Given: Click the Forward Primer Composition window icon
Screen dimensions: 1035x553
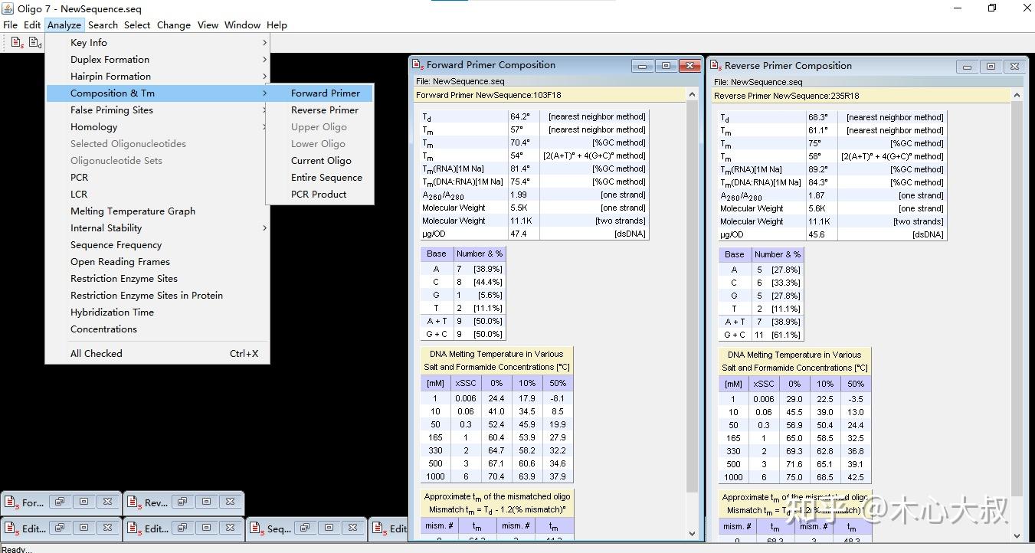Looking at the screenshot, I should click(x=418, y=65).
